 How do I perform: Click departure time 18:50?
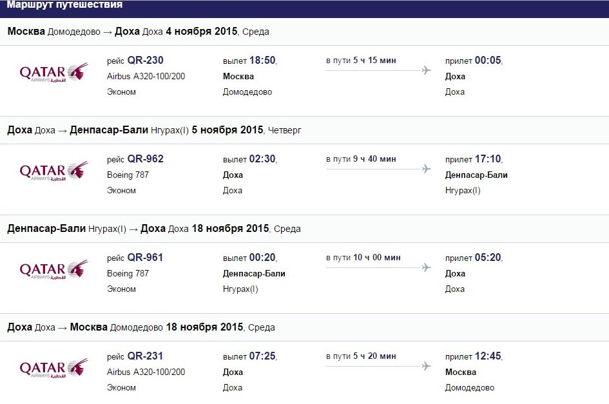[x=262, y=60]
